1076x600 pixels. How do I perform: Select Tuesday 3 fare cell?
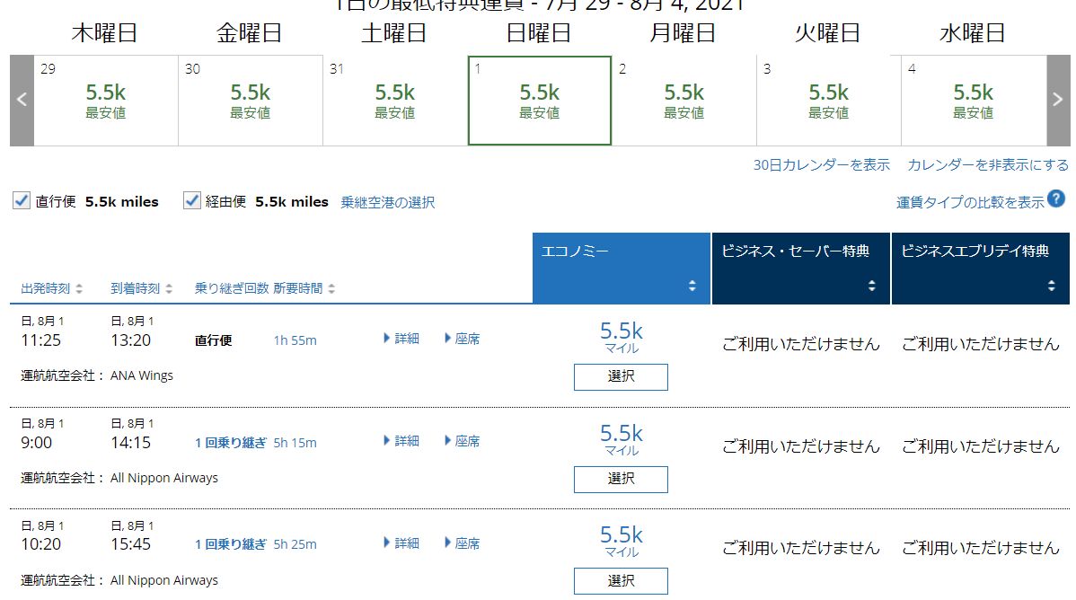[x=829, y=101]
